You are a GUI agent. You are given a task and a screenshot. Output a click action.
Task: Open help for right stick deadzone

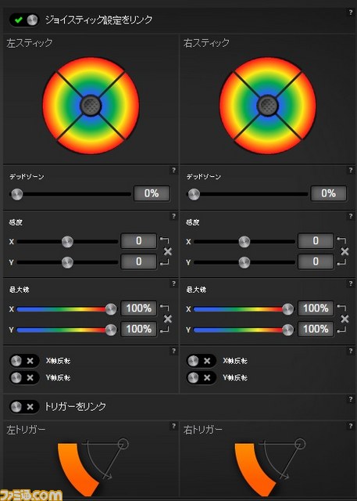(351, 170)
